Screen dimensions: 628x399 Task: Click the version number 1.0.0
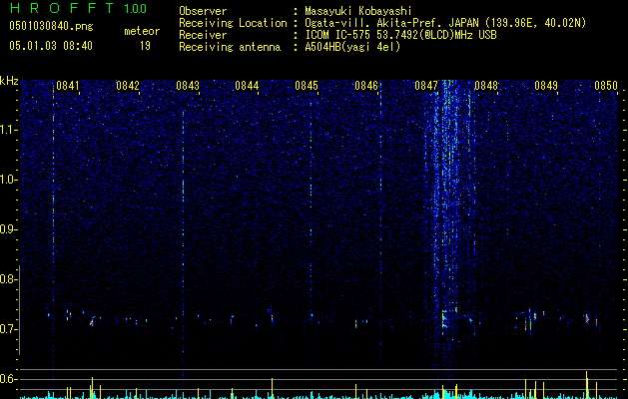point(136,8)
